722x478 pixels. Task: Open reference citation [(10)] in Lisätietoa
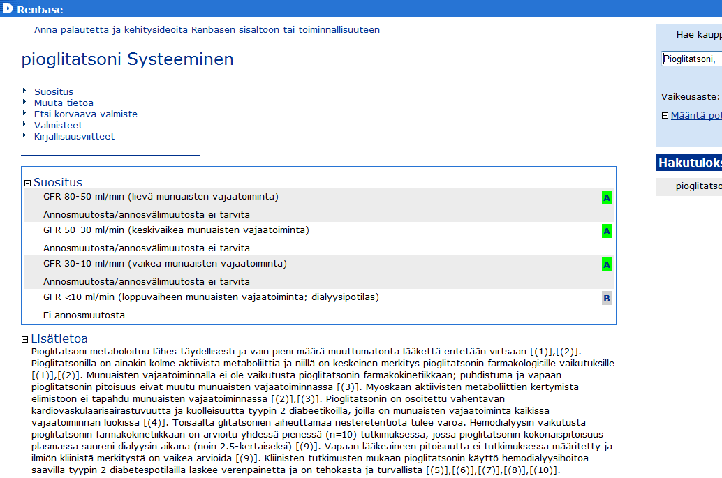coord(545,470)
